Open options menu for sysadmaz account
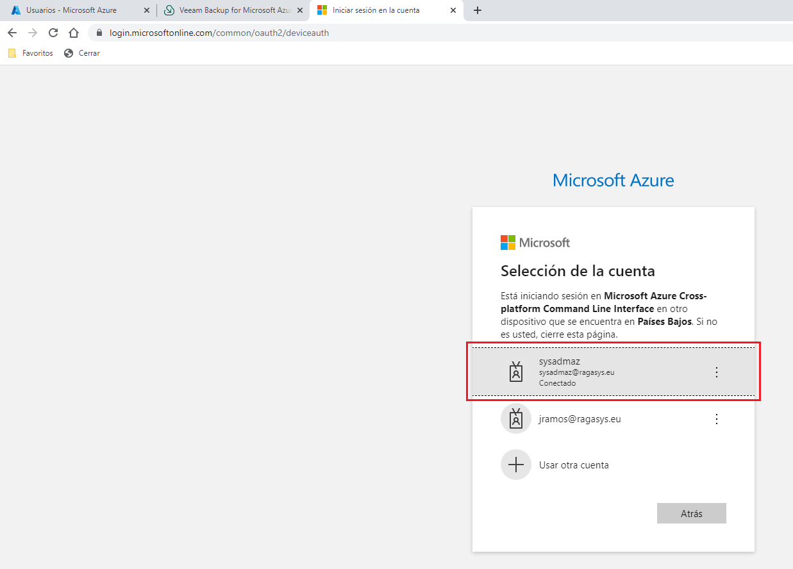This screenshot has width=793, height=569. pos(717,372)
